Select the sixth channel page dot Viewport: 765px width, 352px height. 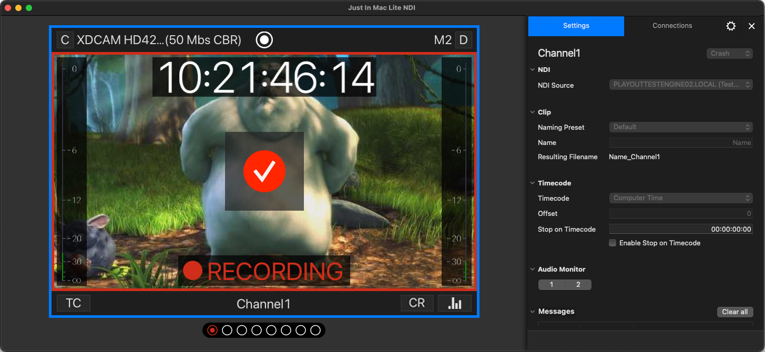(286, 330)
